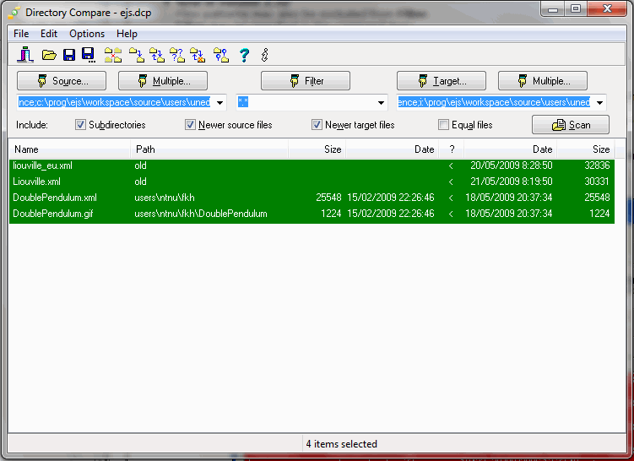
Task: Open a comparison file with folder icon
Action: 49,55
